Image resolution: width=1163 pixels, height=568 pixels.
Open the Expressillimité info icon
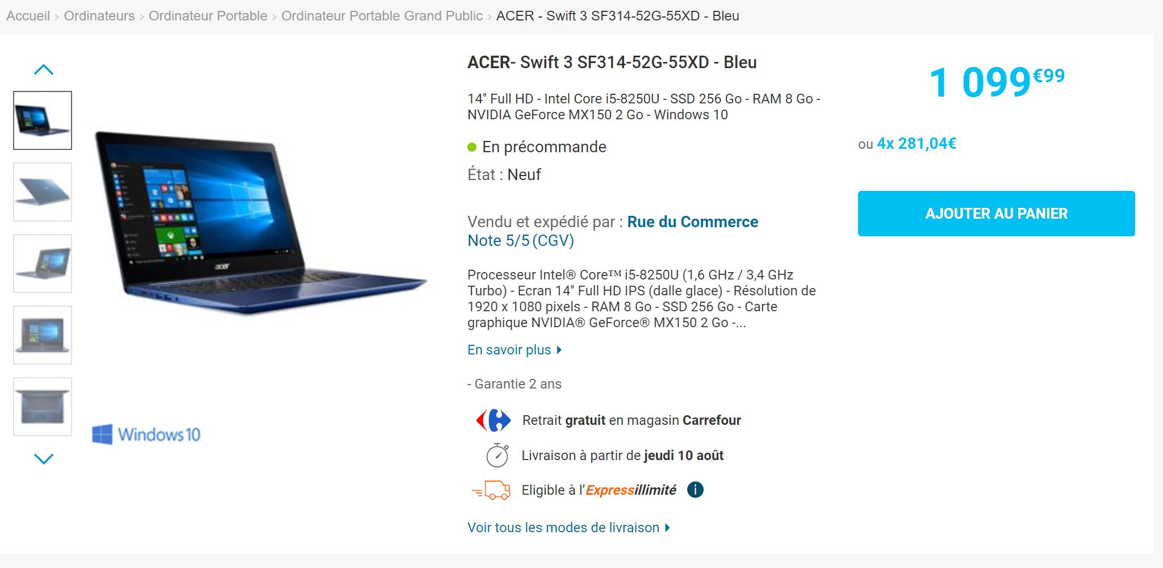695,490
